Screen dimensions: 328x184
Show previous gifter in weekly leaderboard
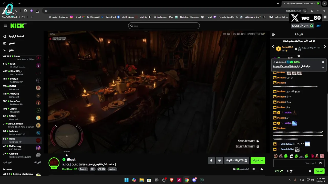(273, 47)
